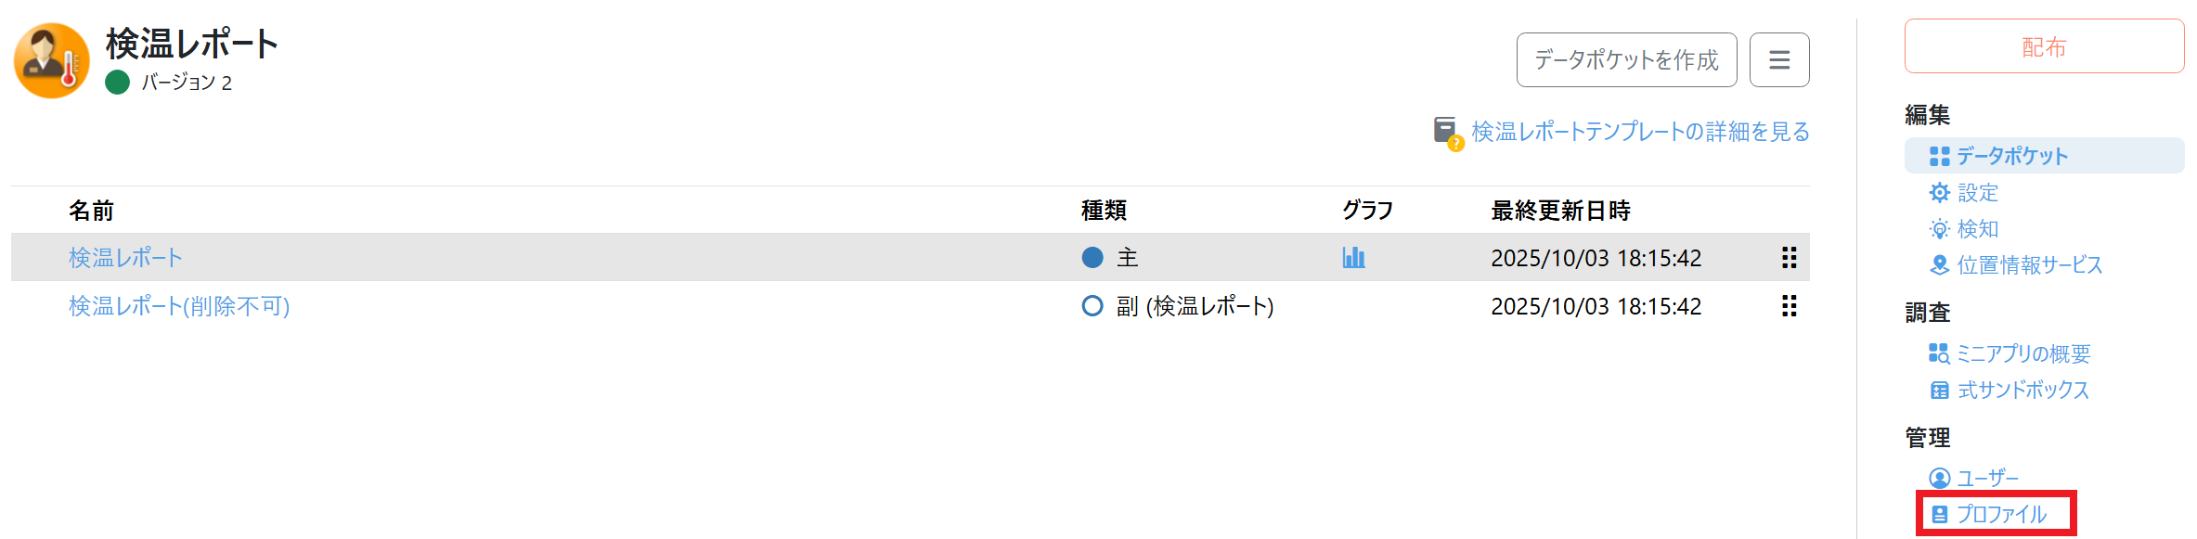
Task: Open 検温レポートテンプレートの詳細を見る link
Action: pos(1640,132)
